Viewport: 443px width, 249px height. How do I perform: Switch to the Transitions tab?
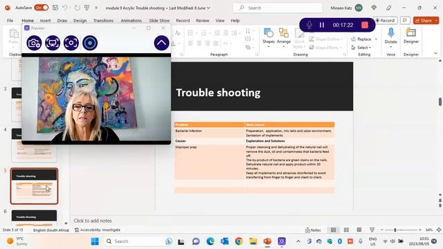coord(103,21)
